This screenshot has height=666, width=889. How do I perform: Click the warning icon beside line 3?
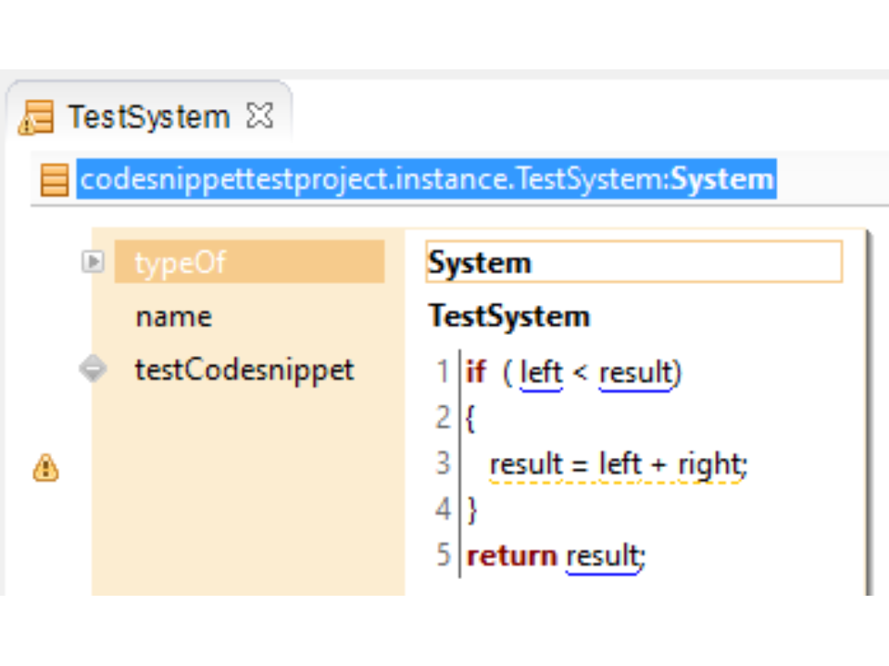(x=45, y=468)
